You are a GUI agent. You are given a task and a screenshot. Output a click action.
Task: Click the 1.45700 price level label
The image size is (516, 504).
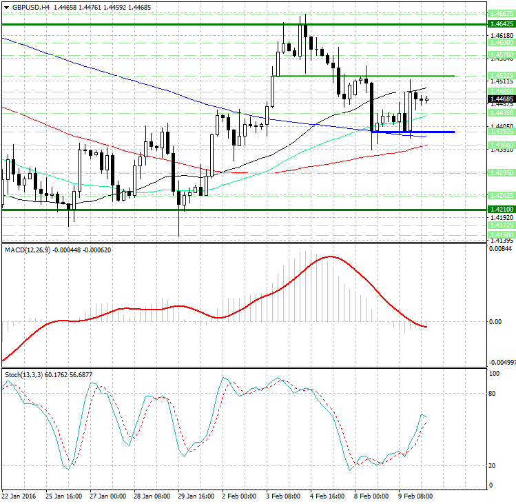tap(502, 55)
